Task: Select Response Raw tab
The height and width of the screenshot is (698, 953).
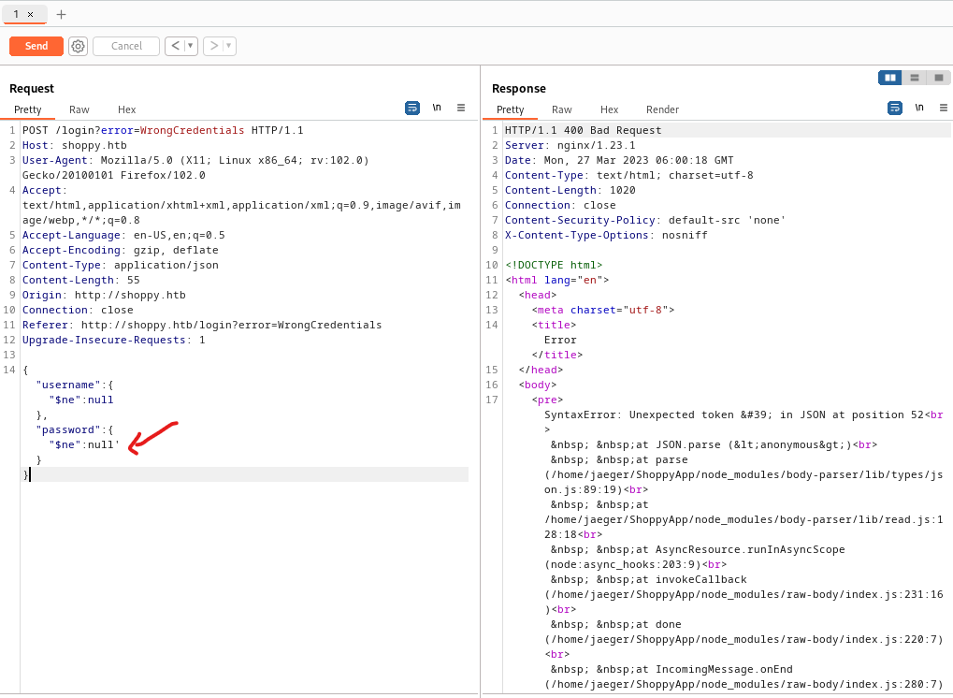Action: 561,109
